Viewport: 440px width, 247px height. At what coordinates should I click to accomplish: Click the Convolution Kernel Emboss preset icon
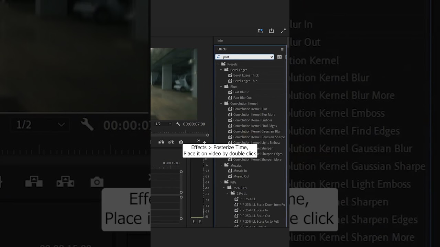pos(230,120)
